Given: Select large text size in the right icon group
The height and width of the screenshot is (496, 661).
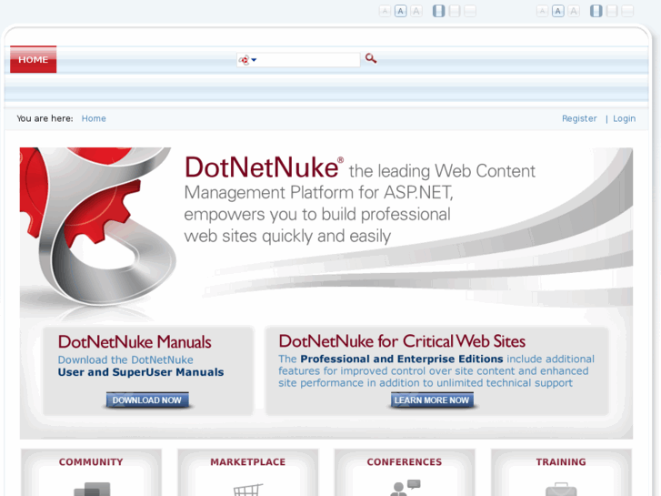Looking at the screenshot, I should [x=574, y=11].
